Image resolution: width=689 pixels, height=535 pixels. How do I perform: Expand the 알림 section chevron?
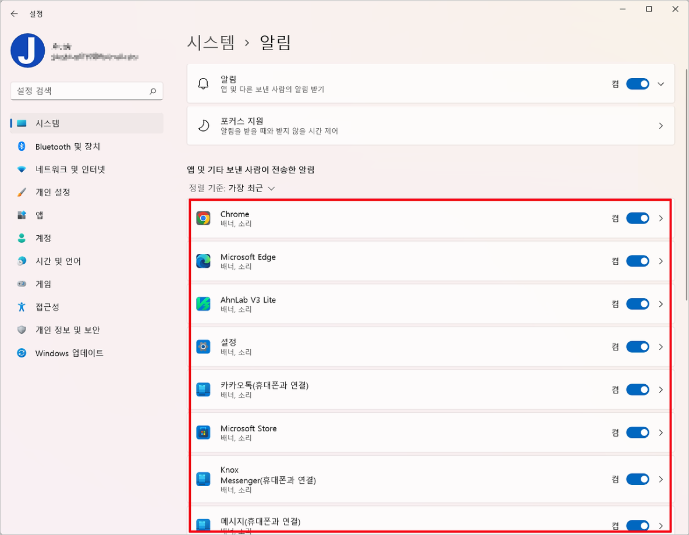(x=660, y=83)
